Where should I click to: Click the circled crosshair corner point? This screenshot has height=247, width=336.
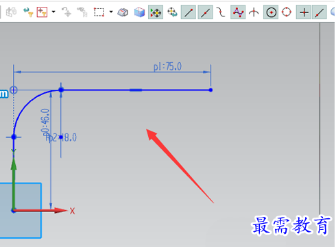14,90
